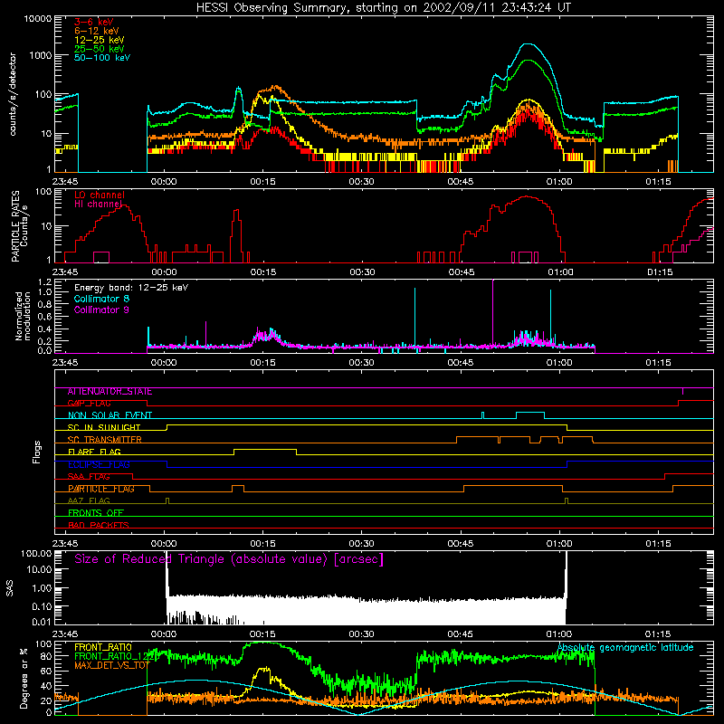Click the 0.10 tick on the SAS axis

[x=42, y=606]
